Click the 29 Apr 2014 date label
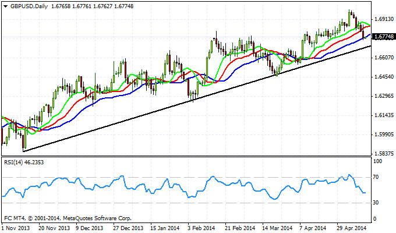 click(352, 228)
